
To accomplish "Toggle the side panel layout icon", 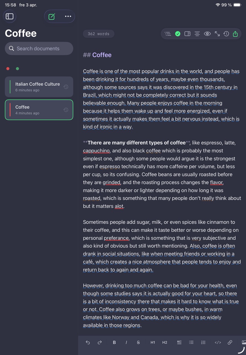I will pyautogui.click(x=187, y=34).
